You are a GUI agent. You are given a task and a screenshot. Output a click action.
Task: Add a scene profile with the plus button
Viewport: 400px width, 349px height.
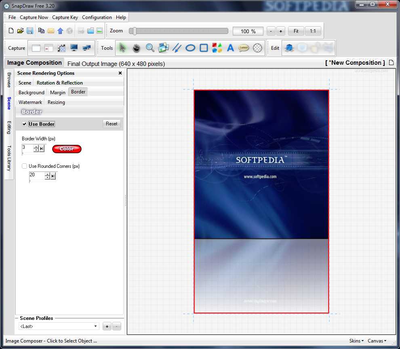(107, 326)
